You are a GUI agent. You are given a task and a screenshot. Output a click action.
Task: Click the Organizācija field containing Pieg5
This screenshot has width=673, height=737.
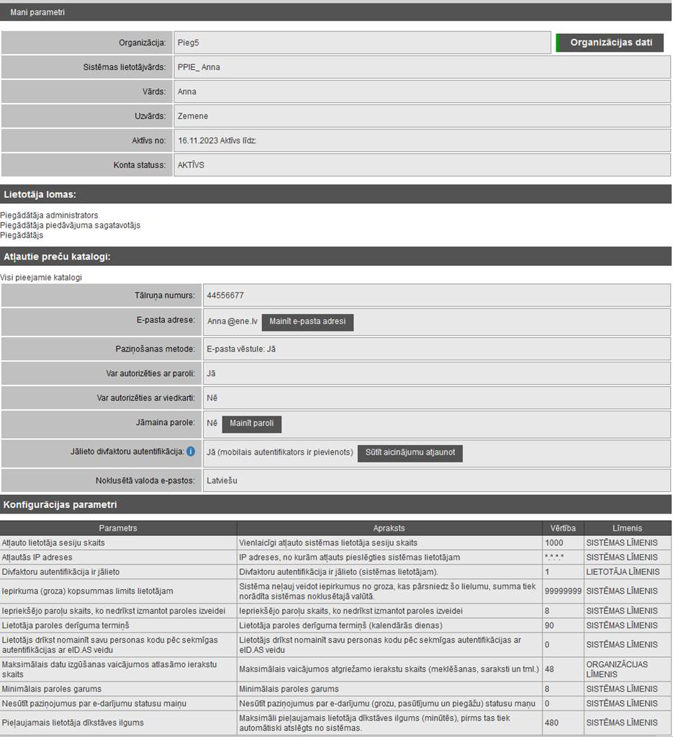point(362,43)
